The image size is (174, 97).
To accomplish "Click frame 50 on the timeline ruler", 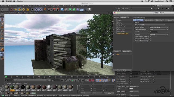I will coord(61,77).
